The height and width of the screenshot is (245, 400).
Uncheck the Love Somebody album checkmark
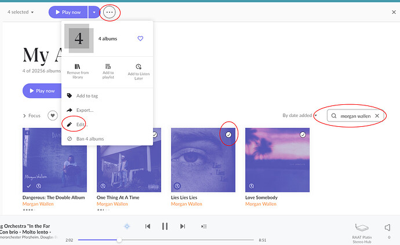(x=303, y=134)
